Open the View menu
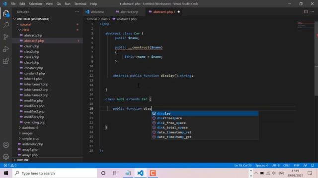The height and width of the screenshot is (178, 318). click(x=49, y=3)
